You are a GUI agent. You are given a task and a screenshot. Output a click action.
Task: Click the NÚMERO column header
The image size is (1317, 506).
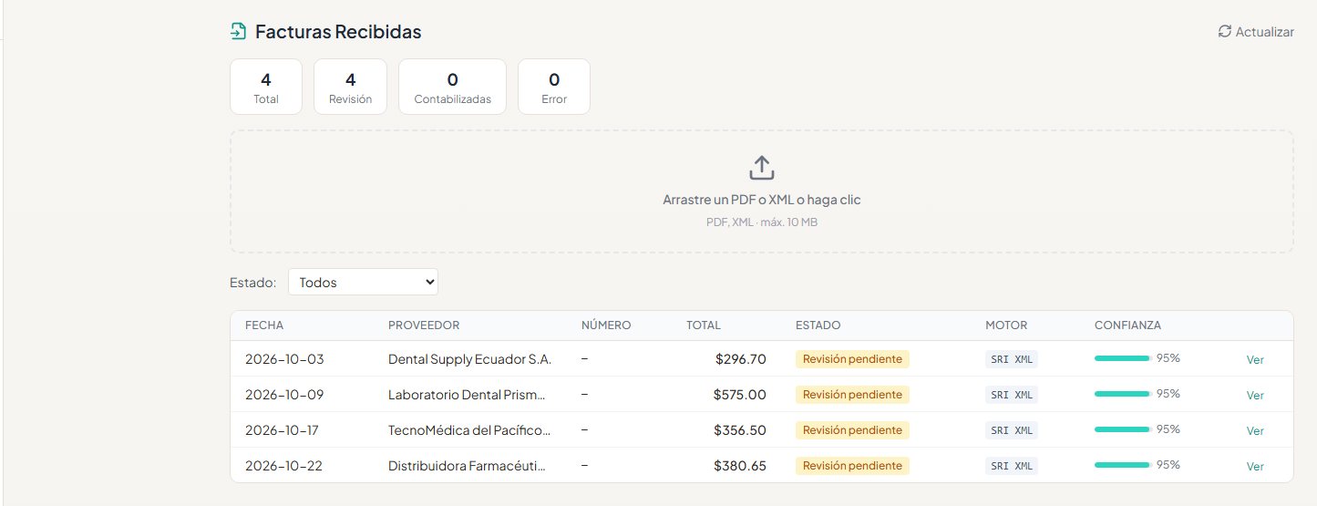click(x=606, y=325)
